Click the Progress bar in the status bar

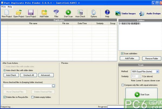[134, 107]
